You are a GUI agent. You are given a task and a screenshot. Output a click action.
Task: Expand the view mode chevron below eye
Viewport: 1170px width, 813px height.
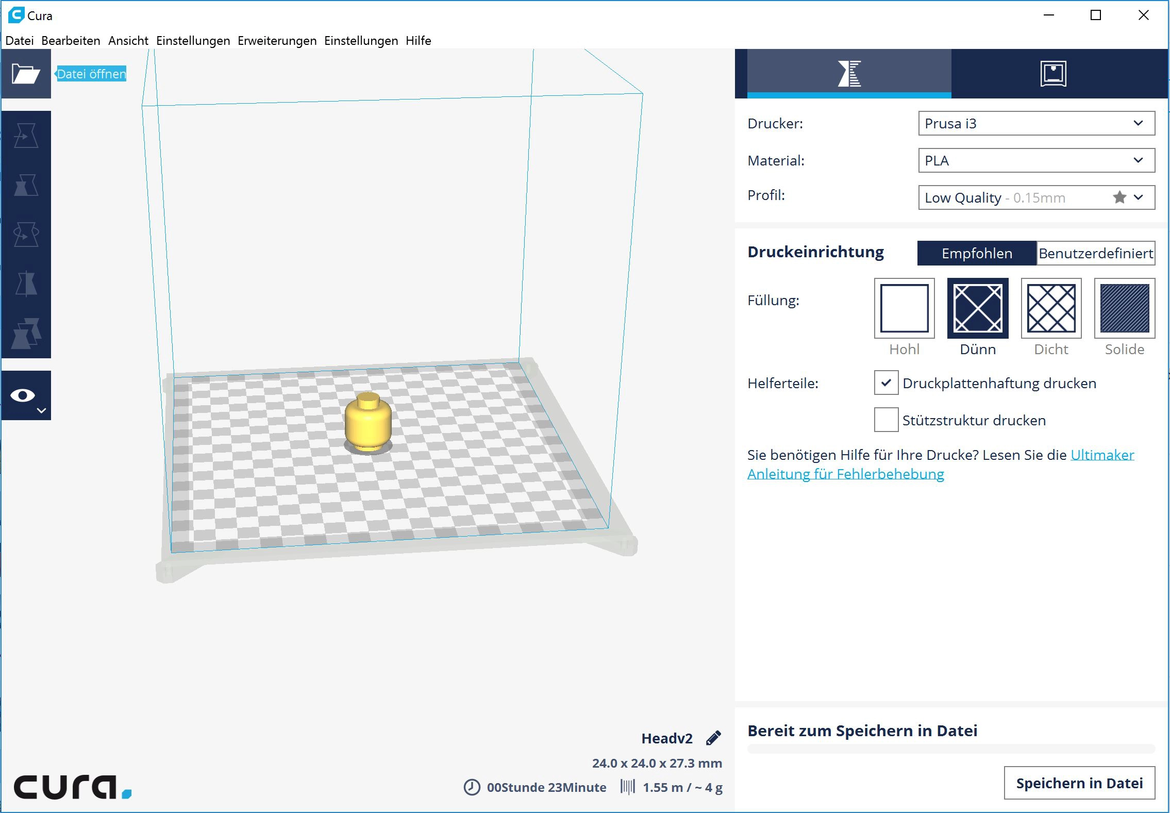click(x=42, y=411)
